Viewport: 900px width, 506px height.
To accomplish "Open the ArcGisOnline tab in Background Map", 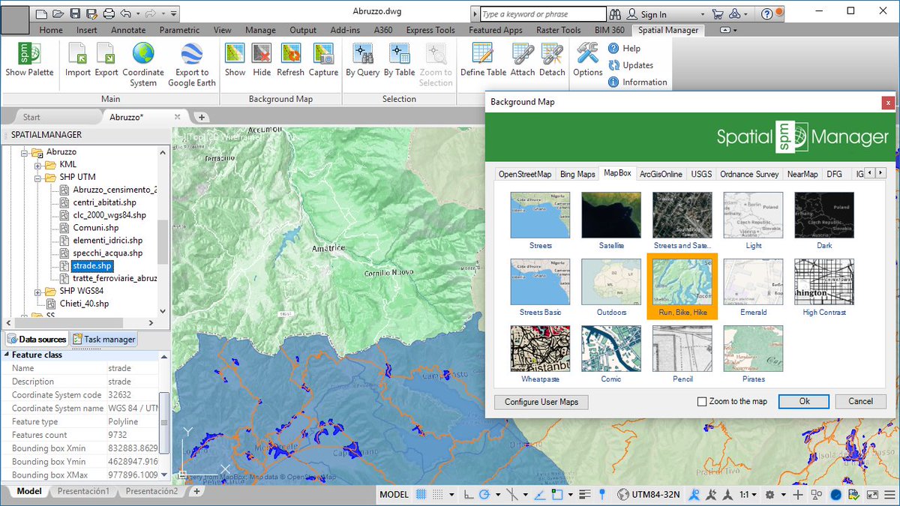I will click(661, 174).
